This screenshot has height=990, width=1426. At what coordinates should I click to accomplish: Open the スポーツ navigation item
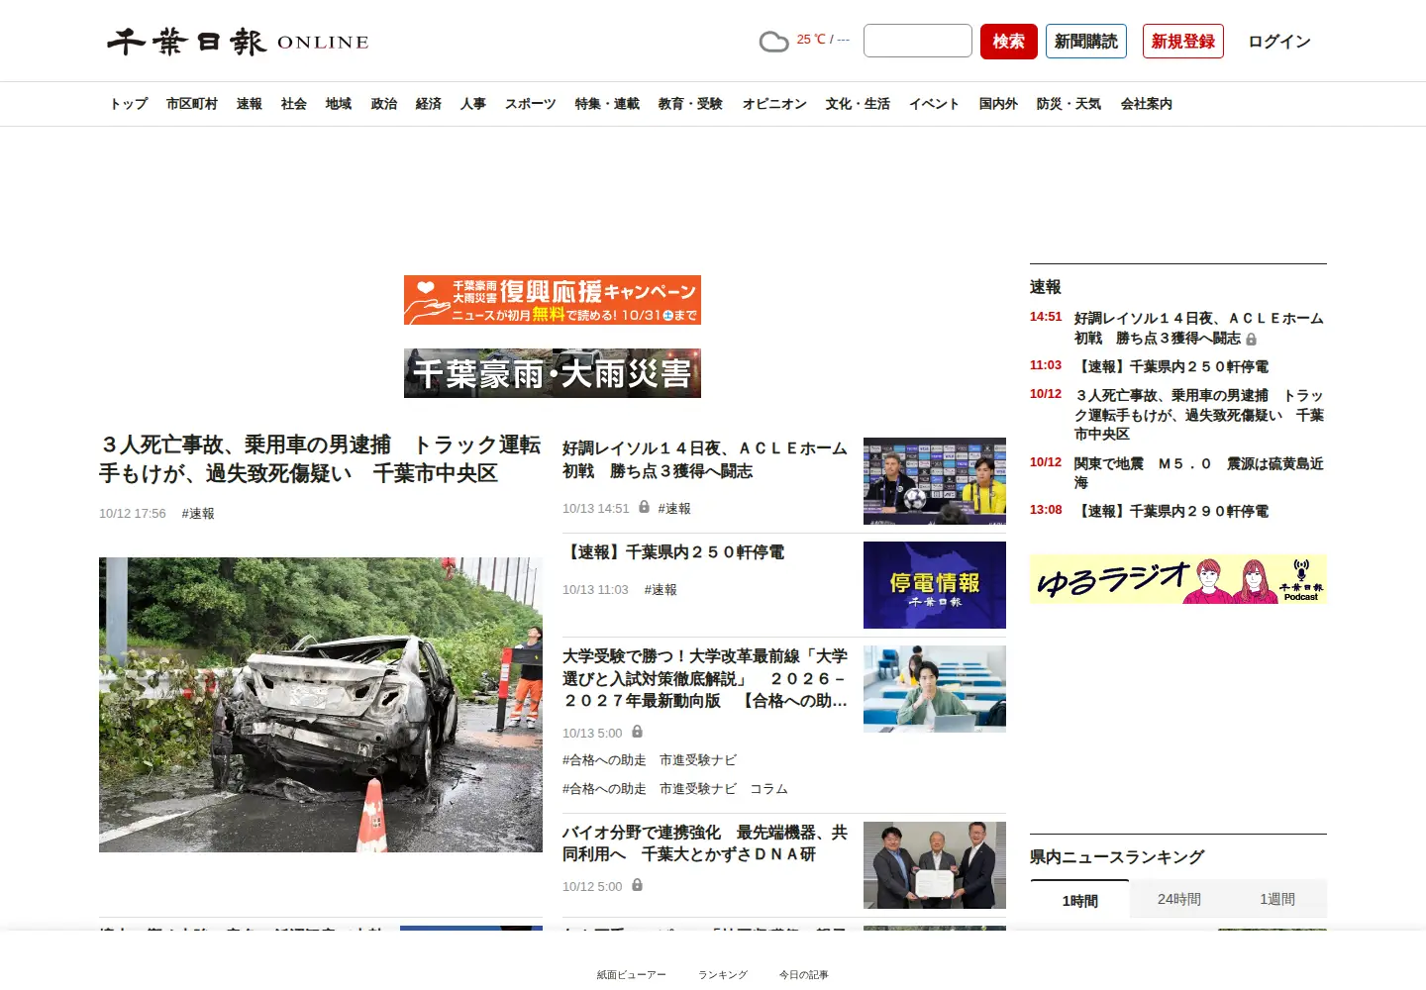point(531,104)
